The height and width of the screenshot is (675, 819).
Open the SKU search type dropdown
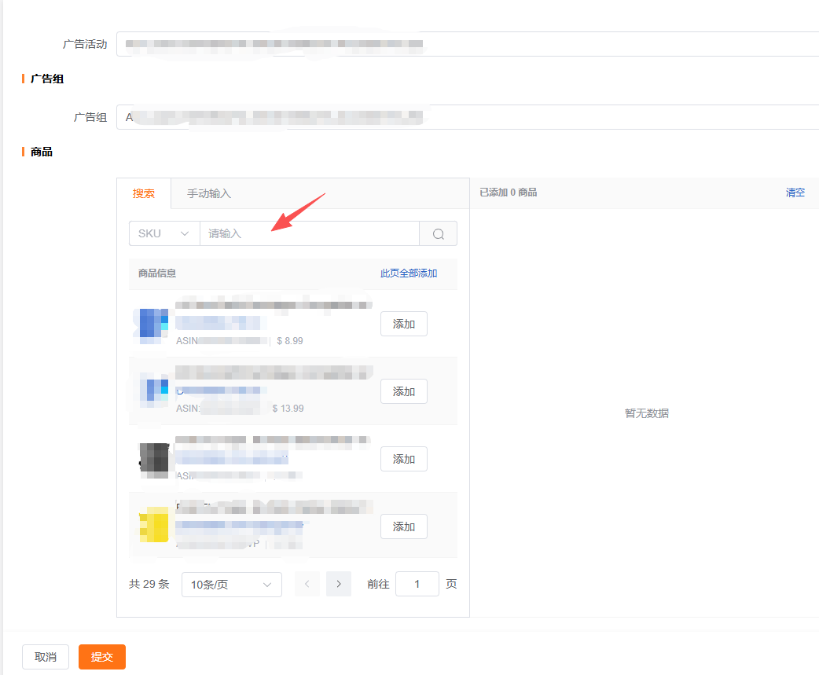tap(164, 233)
